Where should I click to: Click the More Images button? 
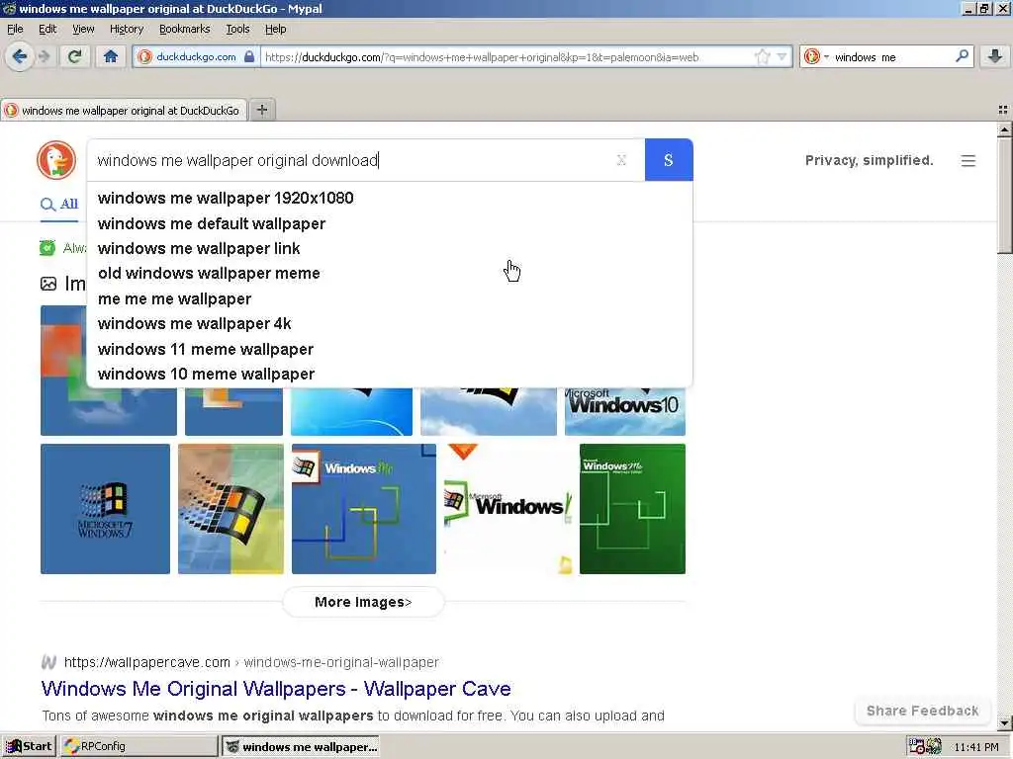tap(363, 602)
